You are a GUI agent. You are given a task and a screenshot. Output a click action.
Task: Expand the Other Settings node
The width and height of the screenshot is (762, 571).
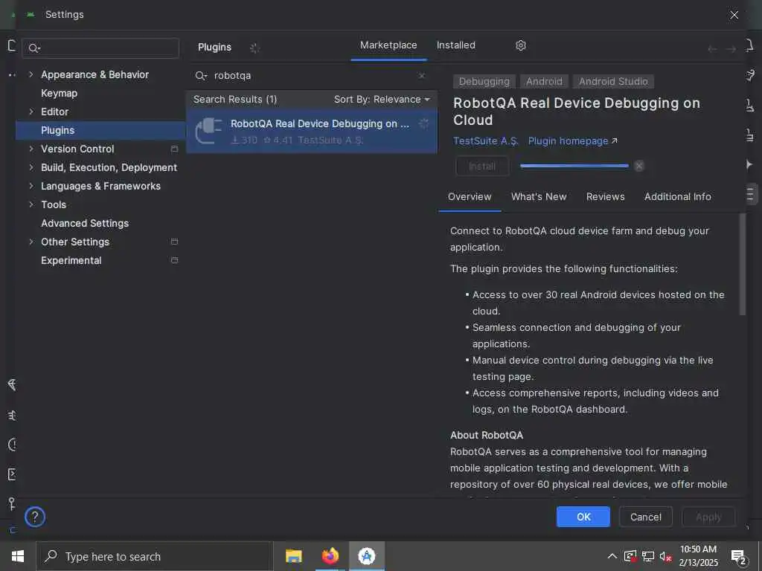point(31,242)
